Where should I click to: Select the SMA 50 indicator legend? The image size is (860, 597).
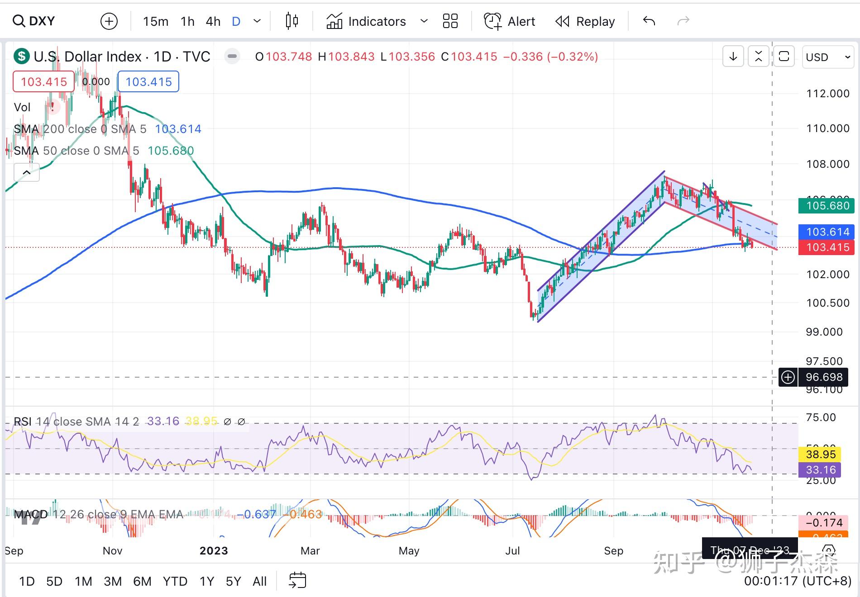coord(104,151)
